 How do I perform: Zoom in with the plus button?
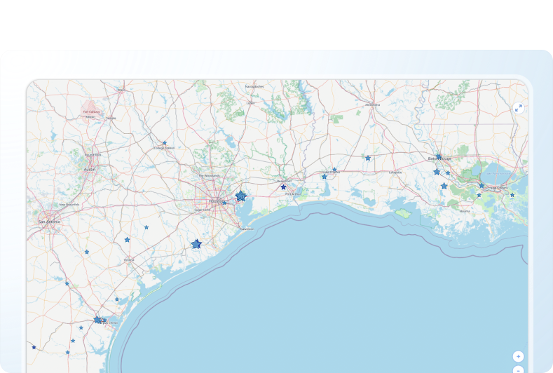[518, 356]
